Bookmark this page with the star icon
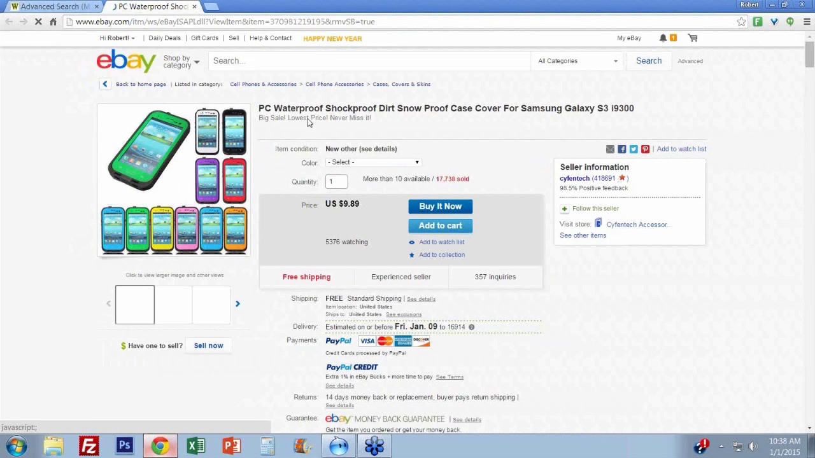Viewport: 815px width, 458px height. coord(741,22)
